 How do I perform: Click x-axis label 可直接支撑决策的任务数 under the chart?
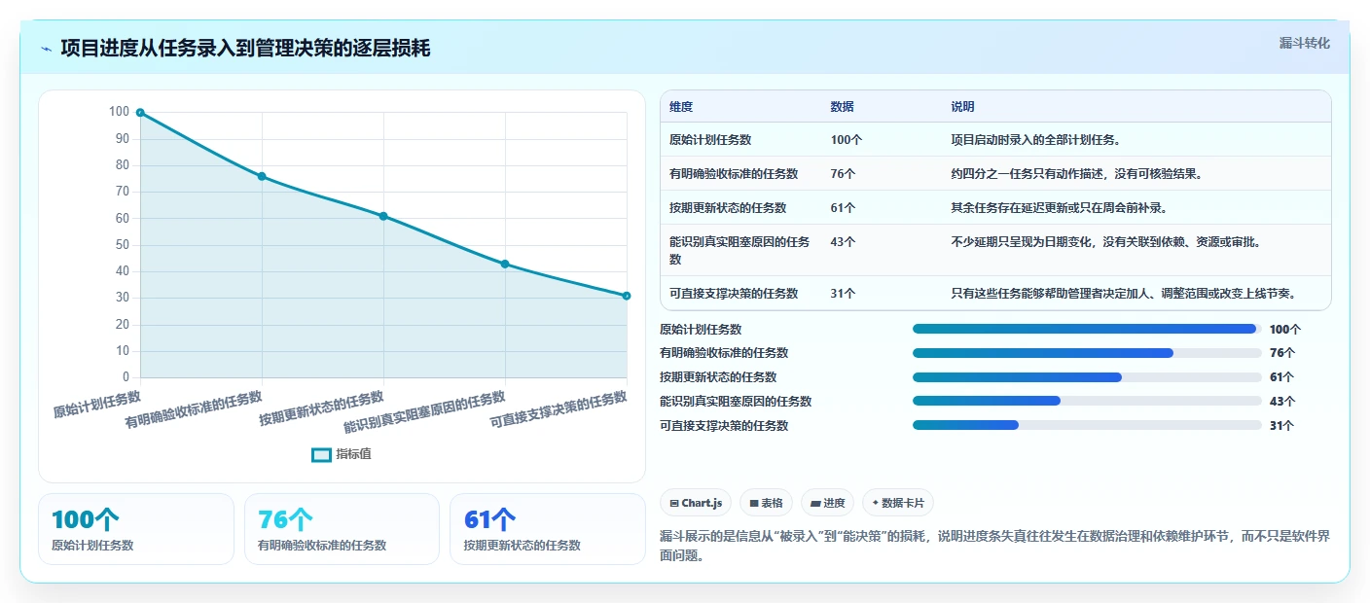559,409
